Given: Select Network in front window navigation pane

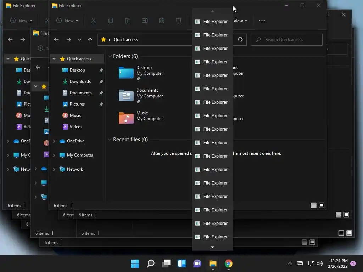Looking at the screenshot, I should tap(75, 169).
